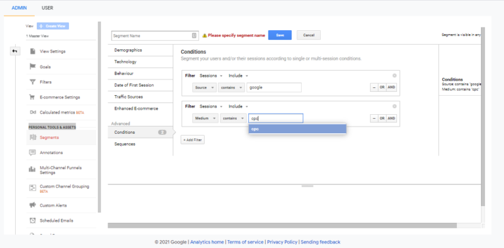Click the + Add Filter button

[192, 140]
